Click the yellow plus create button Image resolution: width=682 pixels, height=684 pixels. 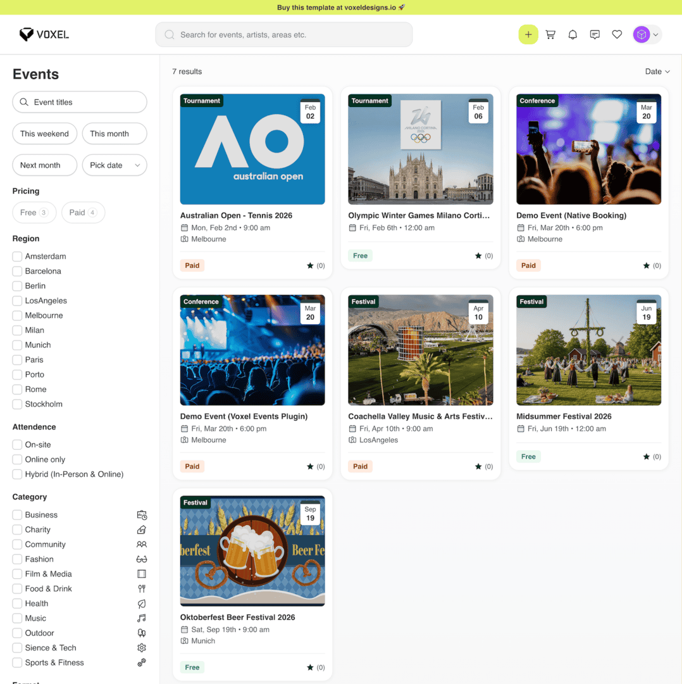pyautogui.click(x=528, y=35)
